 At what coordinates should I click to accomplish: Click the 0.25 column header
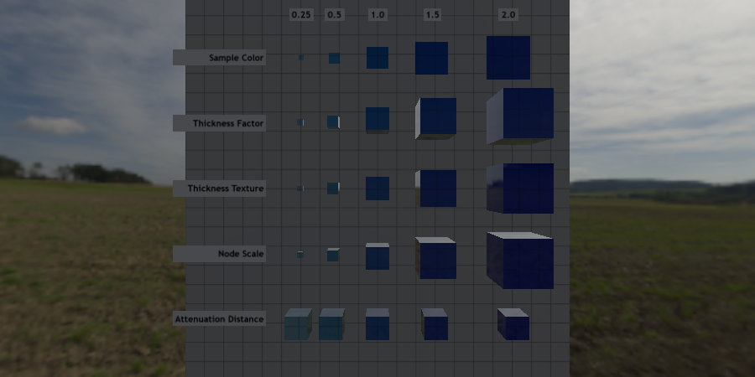(300, 15)
